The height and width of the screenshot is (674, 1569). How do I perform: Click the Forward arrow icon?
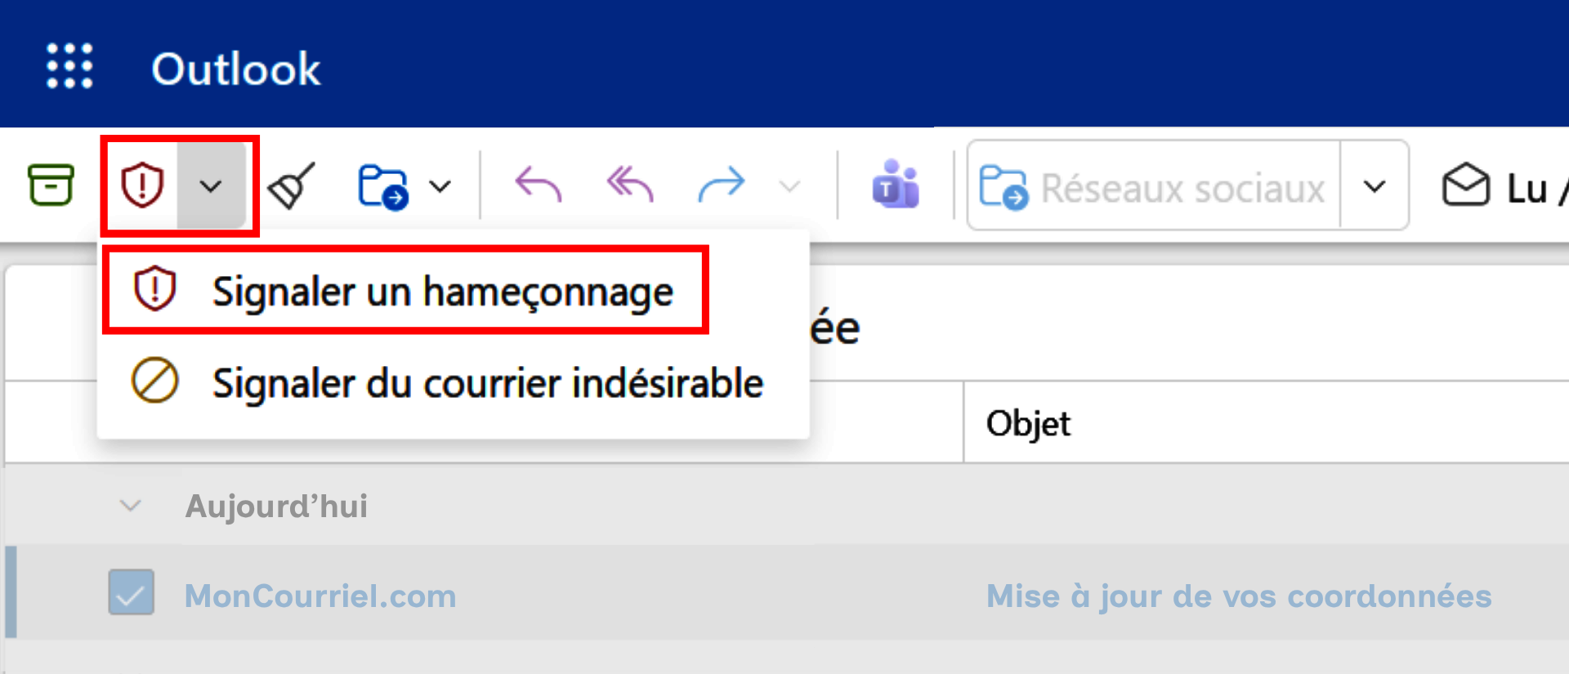722,185
